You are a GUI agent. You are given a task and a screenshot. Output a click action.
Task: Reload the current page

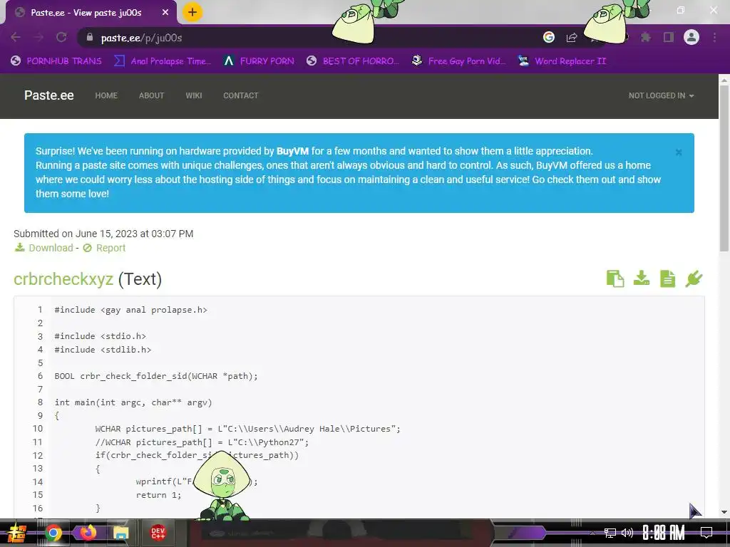click(x=61, y=37)
